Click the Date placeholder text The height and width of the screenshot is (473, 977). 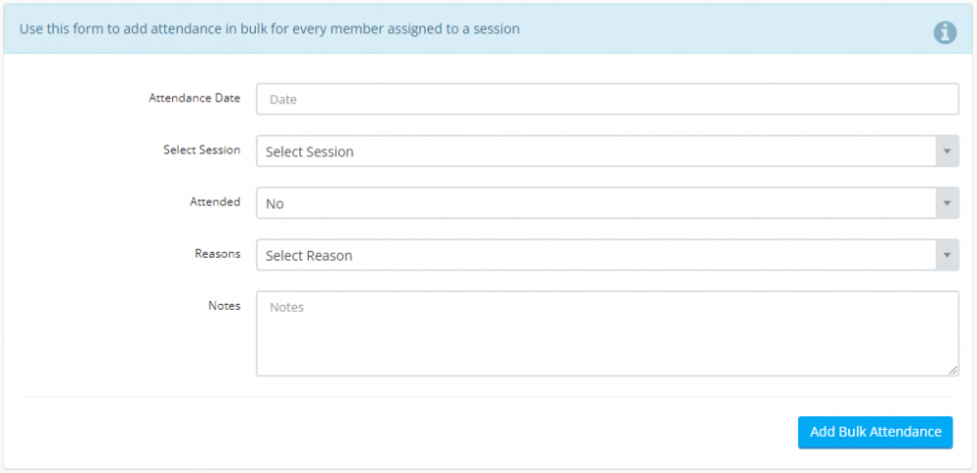click(283, 100)
